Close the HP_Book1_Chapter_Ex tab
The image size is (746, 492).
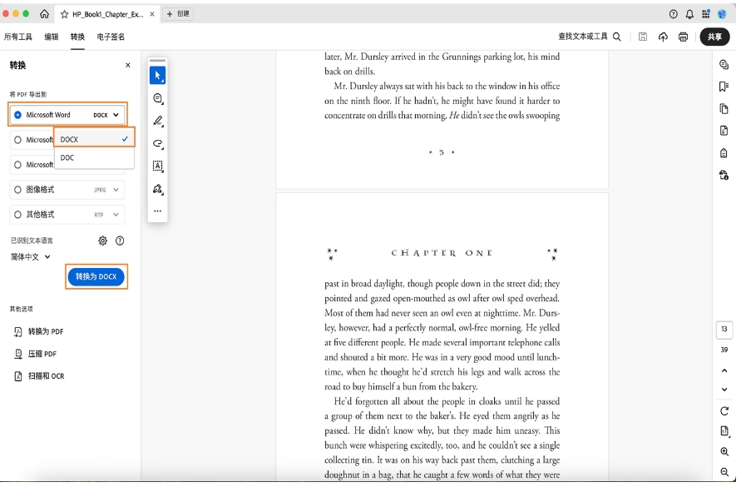tap(151, 14)
